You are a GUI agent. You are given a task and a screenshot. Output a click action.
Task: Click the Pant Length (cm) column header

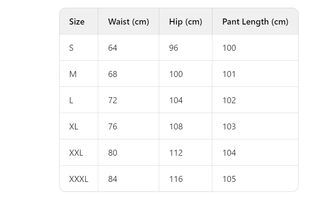(255, 22)
